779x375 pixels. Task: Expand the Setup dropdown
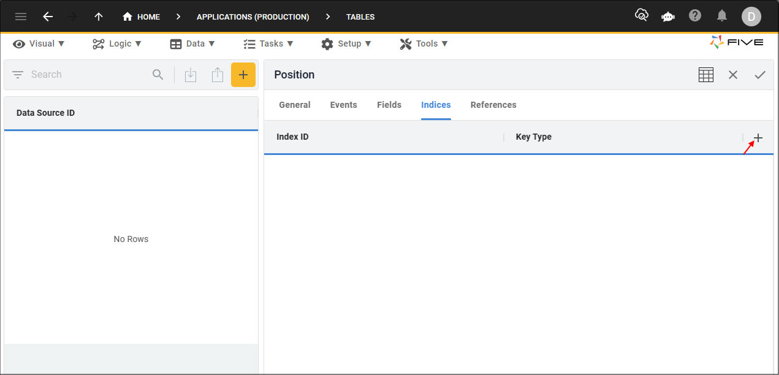[346, 44]
